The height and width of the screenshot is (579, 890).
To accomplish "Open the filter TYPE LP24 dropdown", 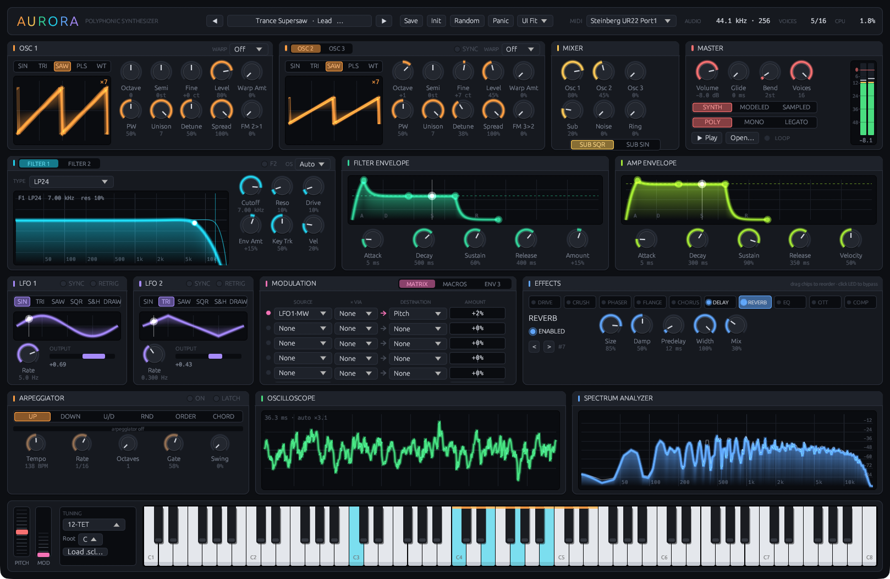I will coord(71,181).
